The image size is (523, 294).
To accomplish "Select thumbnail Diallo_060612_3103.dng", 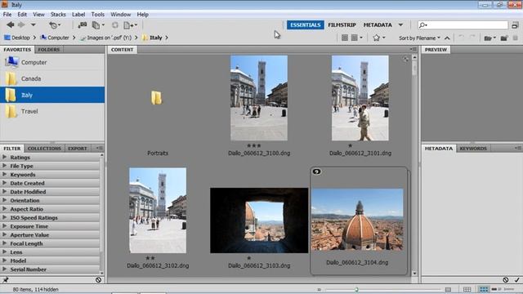I will coord(259,220).
